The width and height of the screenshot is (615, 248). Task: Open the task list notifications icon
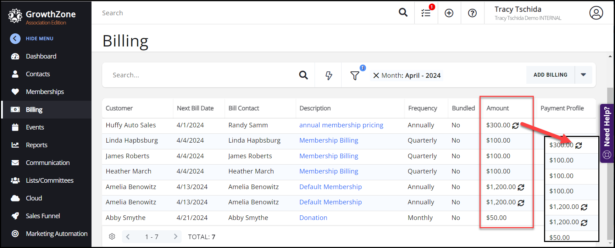point(426,13)
